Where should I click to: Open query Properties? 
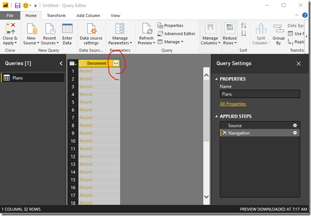[171, 25]
